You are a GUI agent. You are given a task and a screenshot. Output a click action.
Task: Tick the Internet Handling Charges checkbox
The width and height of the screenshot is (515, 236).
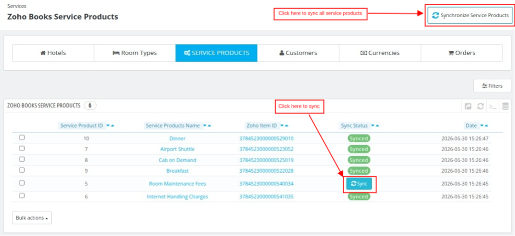22,196
